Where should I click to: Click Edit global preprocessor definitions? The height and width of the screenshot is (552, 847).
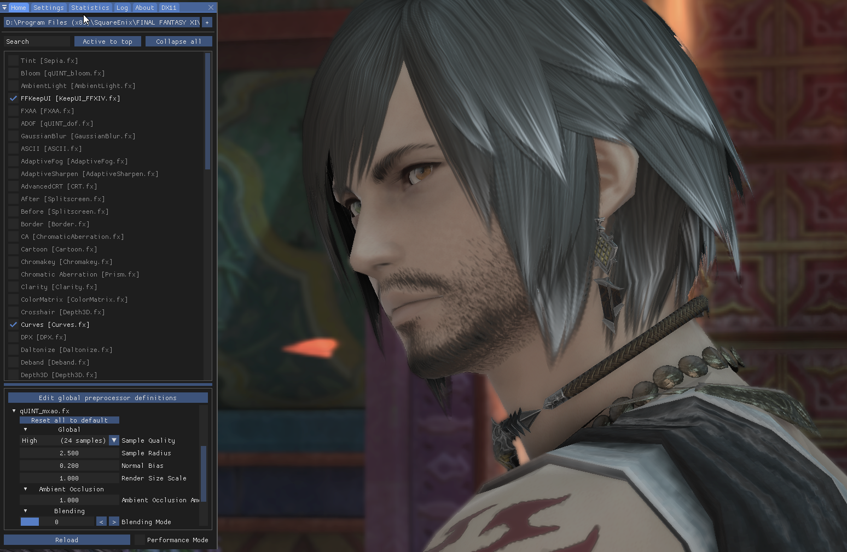click(108, 398)
